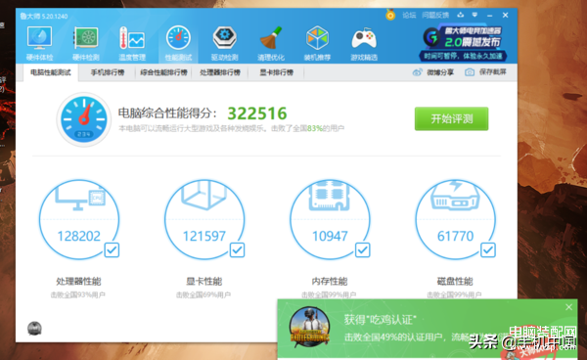
Task: Click the large speedometer gauge icon
Action: click(x=84, y=119)
